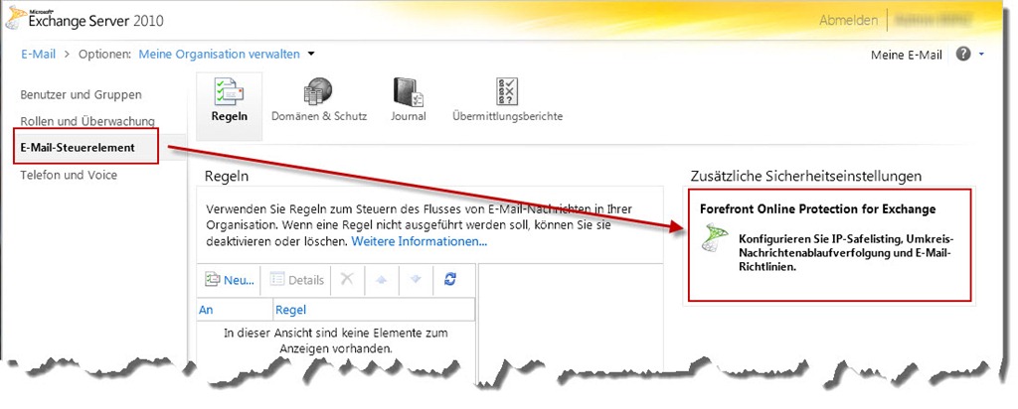1018x409 pixels.
Task: Click the Zusätzliche Sicherheitseinstellungen heading
Action: (x=804, y=176)
